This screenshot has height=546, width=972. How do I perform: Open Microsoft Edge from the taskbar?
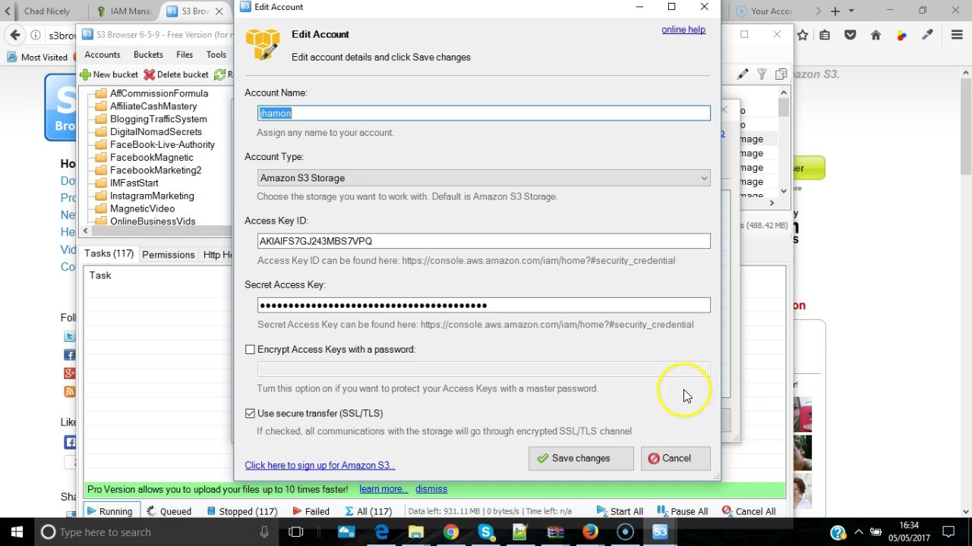point(381,532)
